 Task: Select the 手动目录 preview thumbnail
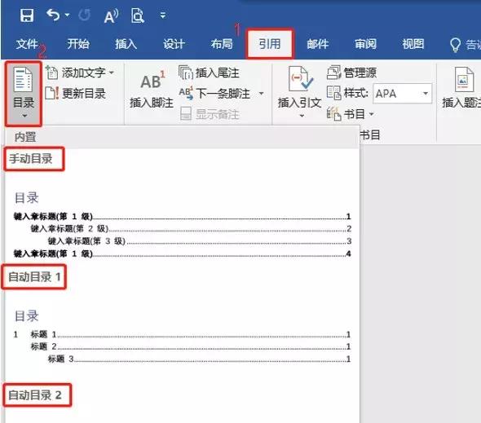tap(183, 225)
